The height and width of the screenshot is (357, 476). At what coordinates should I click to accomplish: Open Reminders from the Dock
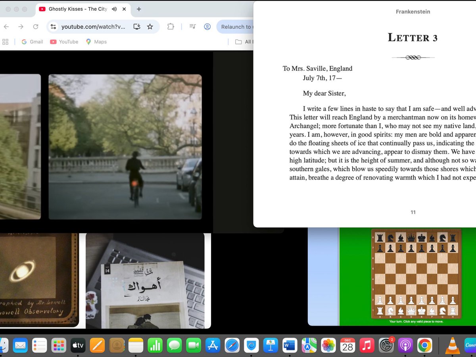[x=40, y=345]
